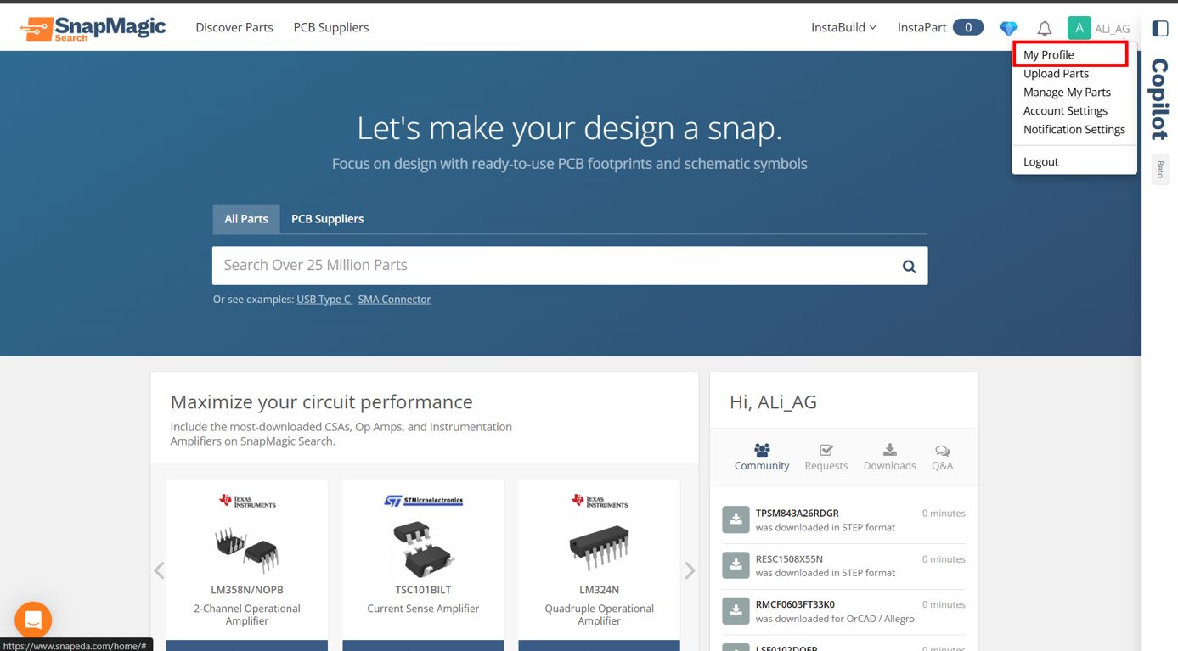1178x651 pixels.
Task: Open Notification Settings
Action: tap(1074, 129)
